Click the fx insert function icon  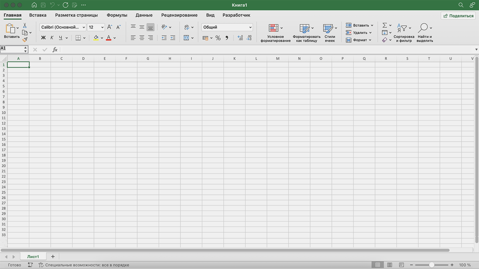click(x=55, y=50)
